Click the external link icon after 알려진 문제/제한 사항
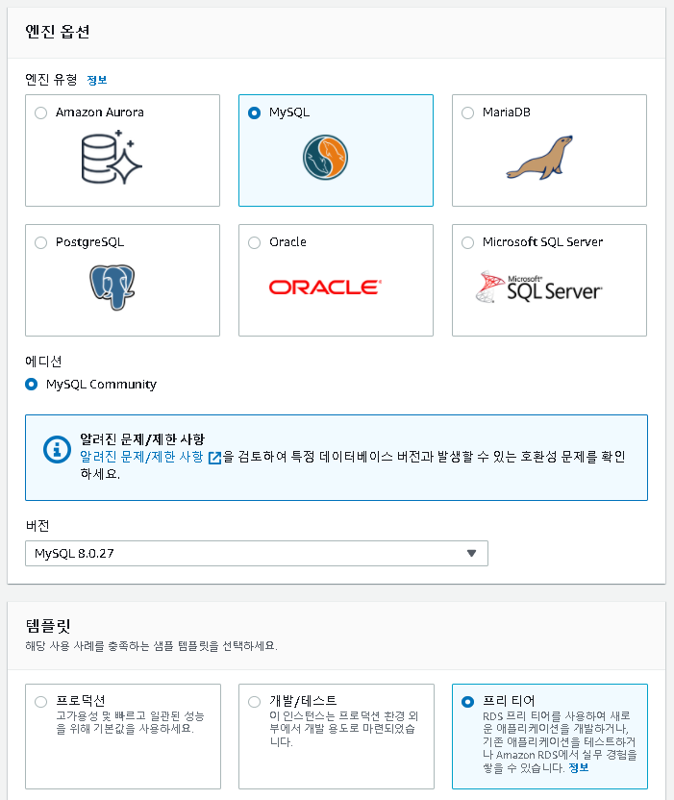 click(214, 457)
